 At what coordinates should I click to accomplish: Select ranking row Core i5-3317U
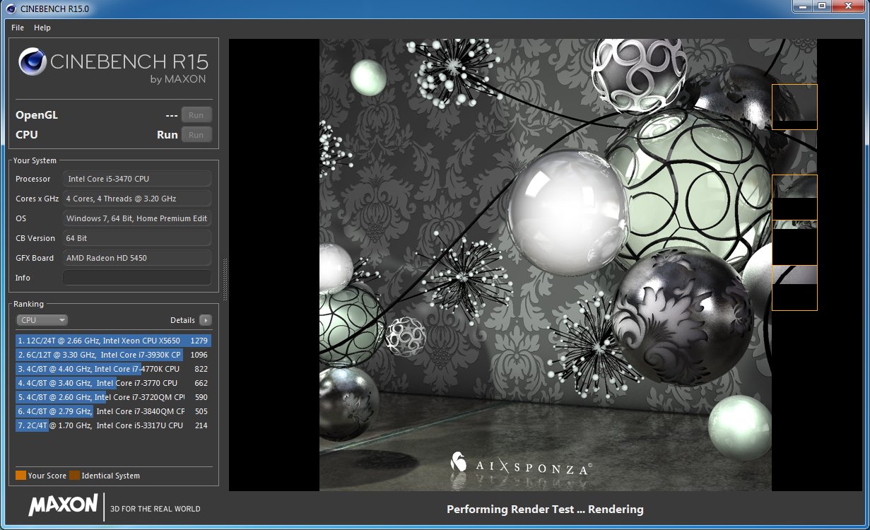(113, 425)
